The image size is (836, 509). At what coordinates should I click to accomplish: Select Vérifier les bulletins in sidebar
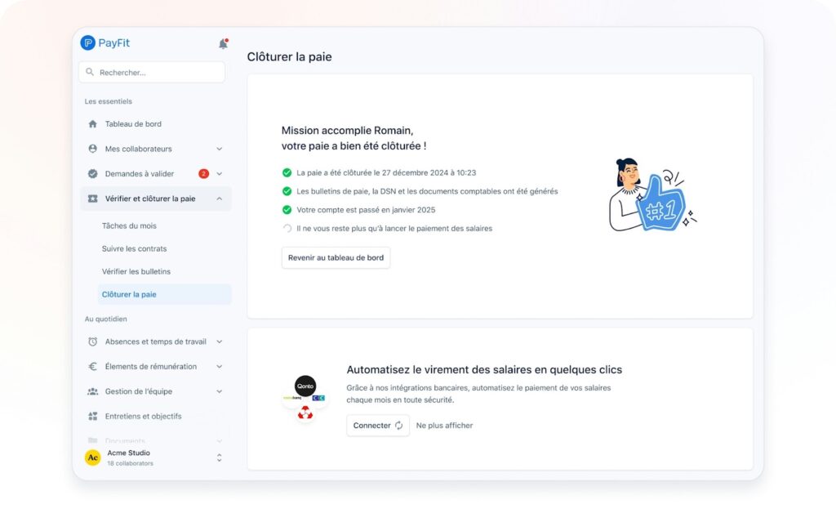[x=136, y=271]
